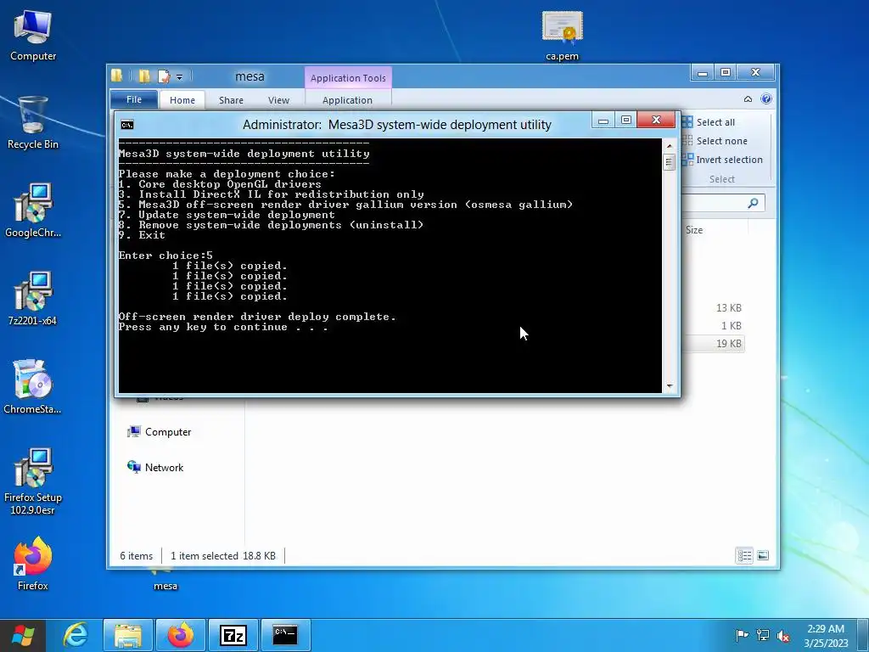Close the Mesa3D deployment utility console window

tap(656, 120)
